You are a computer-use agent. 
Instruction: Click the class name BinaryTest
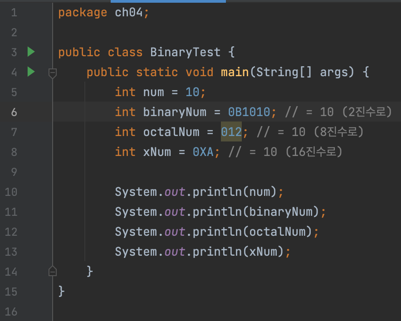click(186, 52)
